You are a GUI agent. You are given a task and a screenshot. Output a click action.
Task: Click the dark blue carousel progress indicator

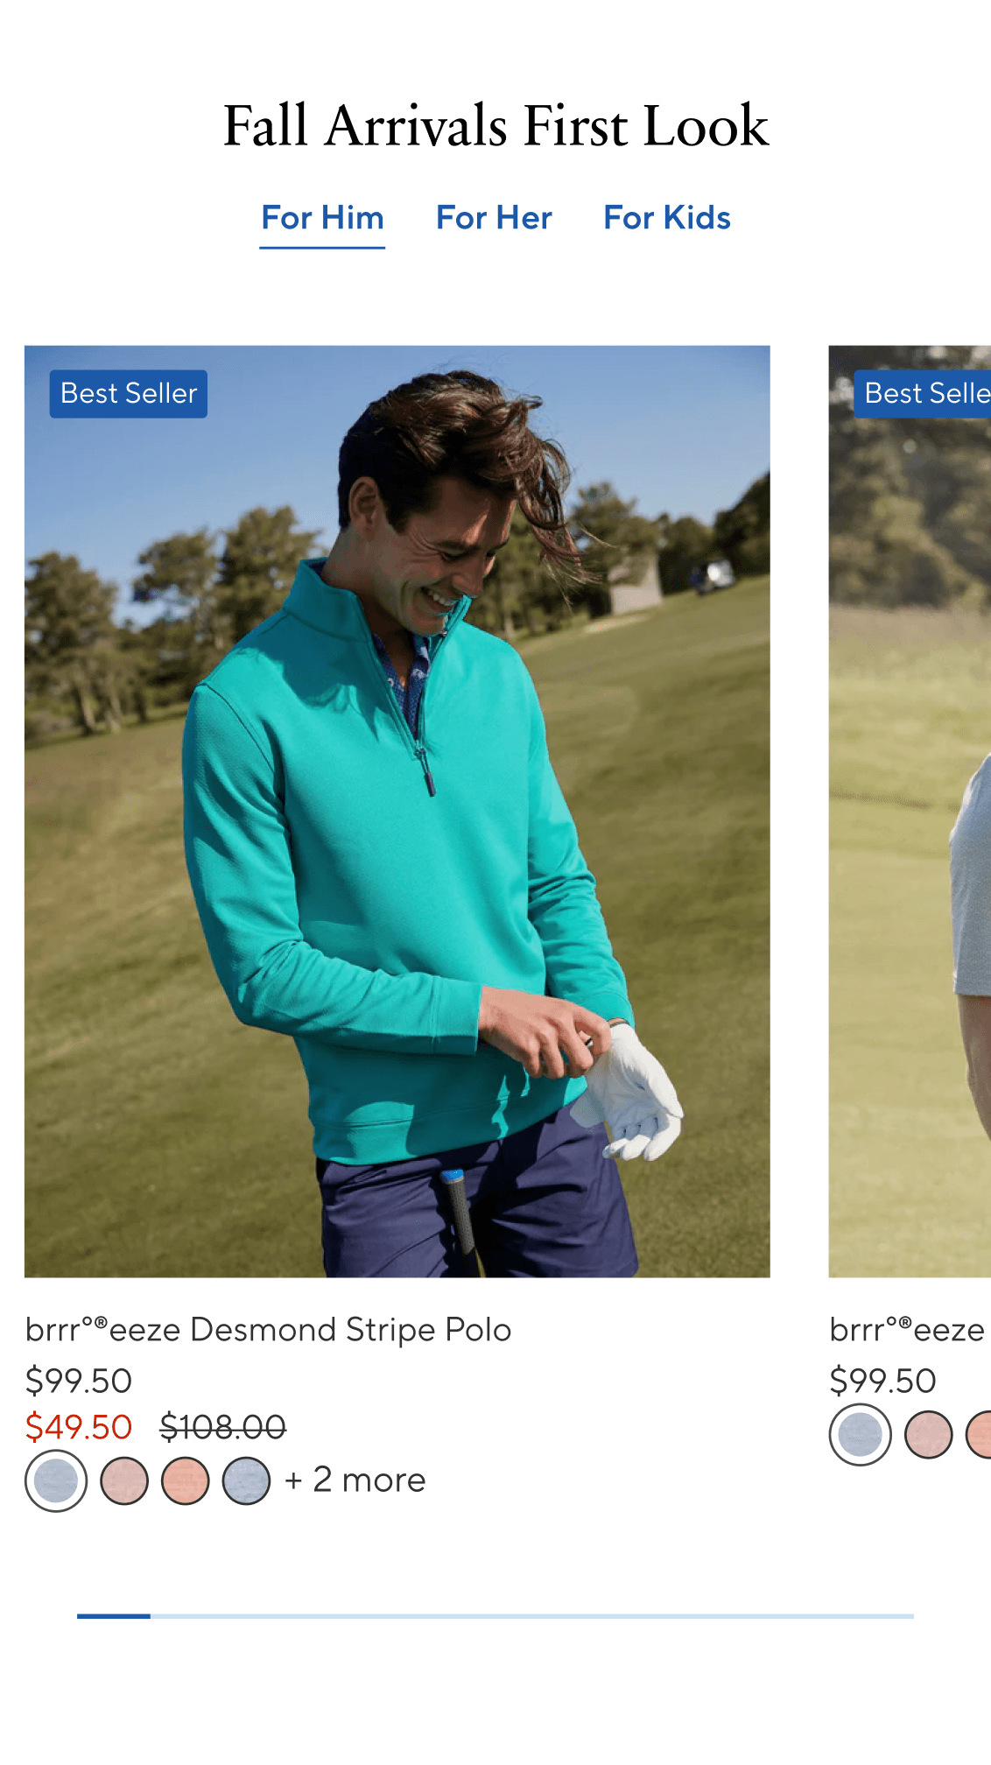(114, 1616)
